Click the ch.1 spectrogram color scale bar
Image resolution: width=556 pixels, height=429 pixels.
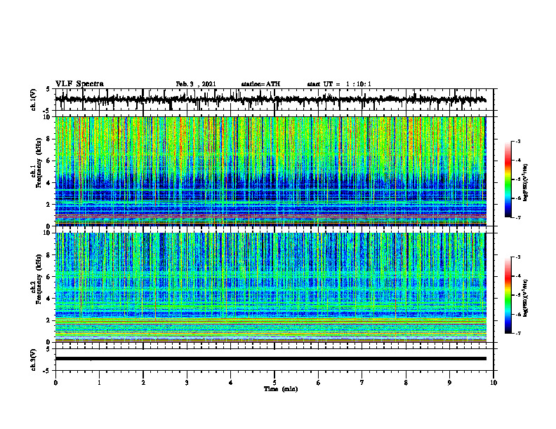[508, 179]
